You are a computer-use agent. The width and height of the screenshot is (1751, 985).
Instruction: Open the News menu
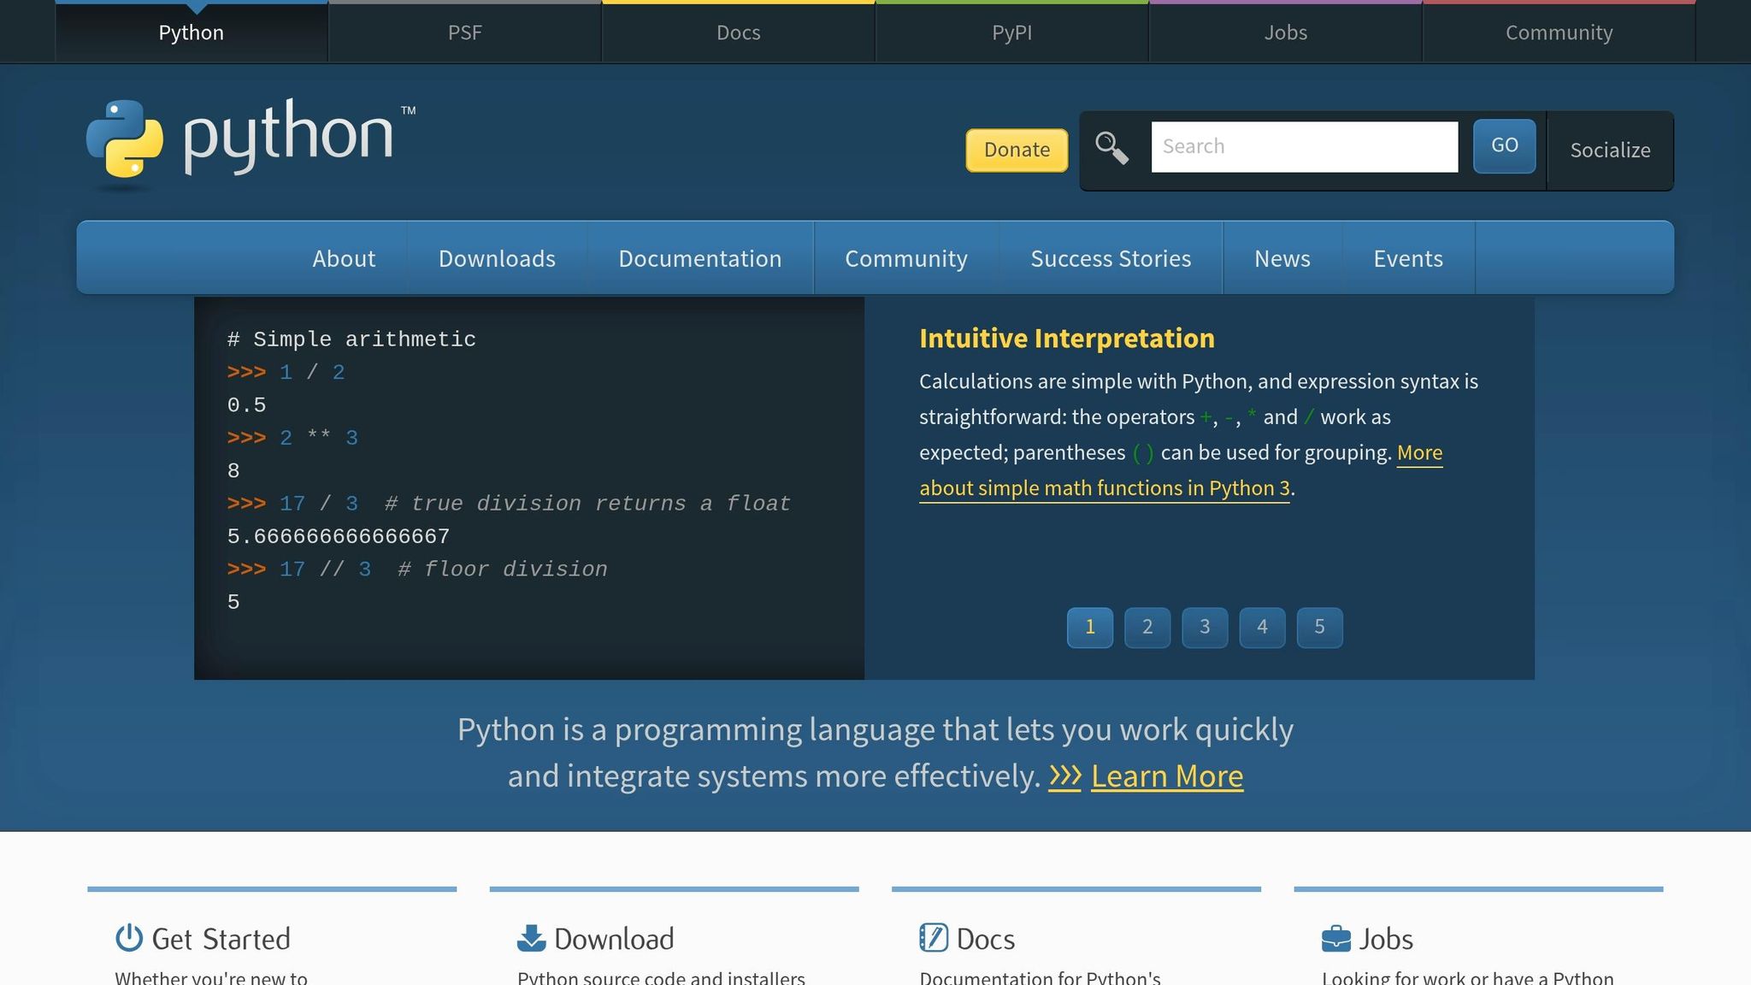[1282, 258]
